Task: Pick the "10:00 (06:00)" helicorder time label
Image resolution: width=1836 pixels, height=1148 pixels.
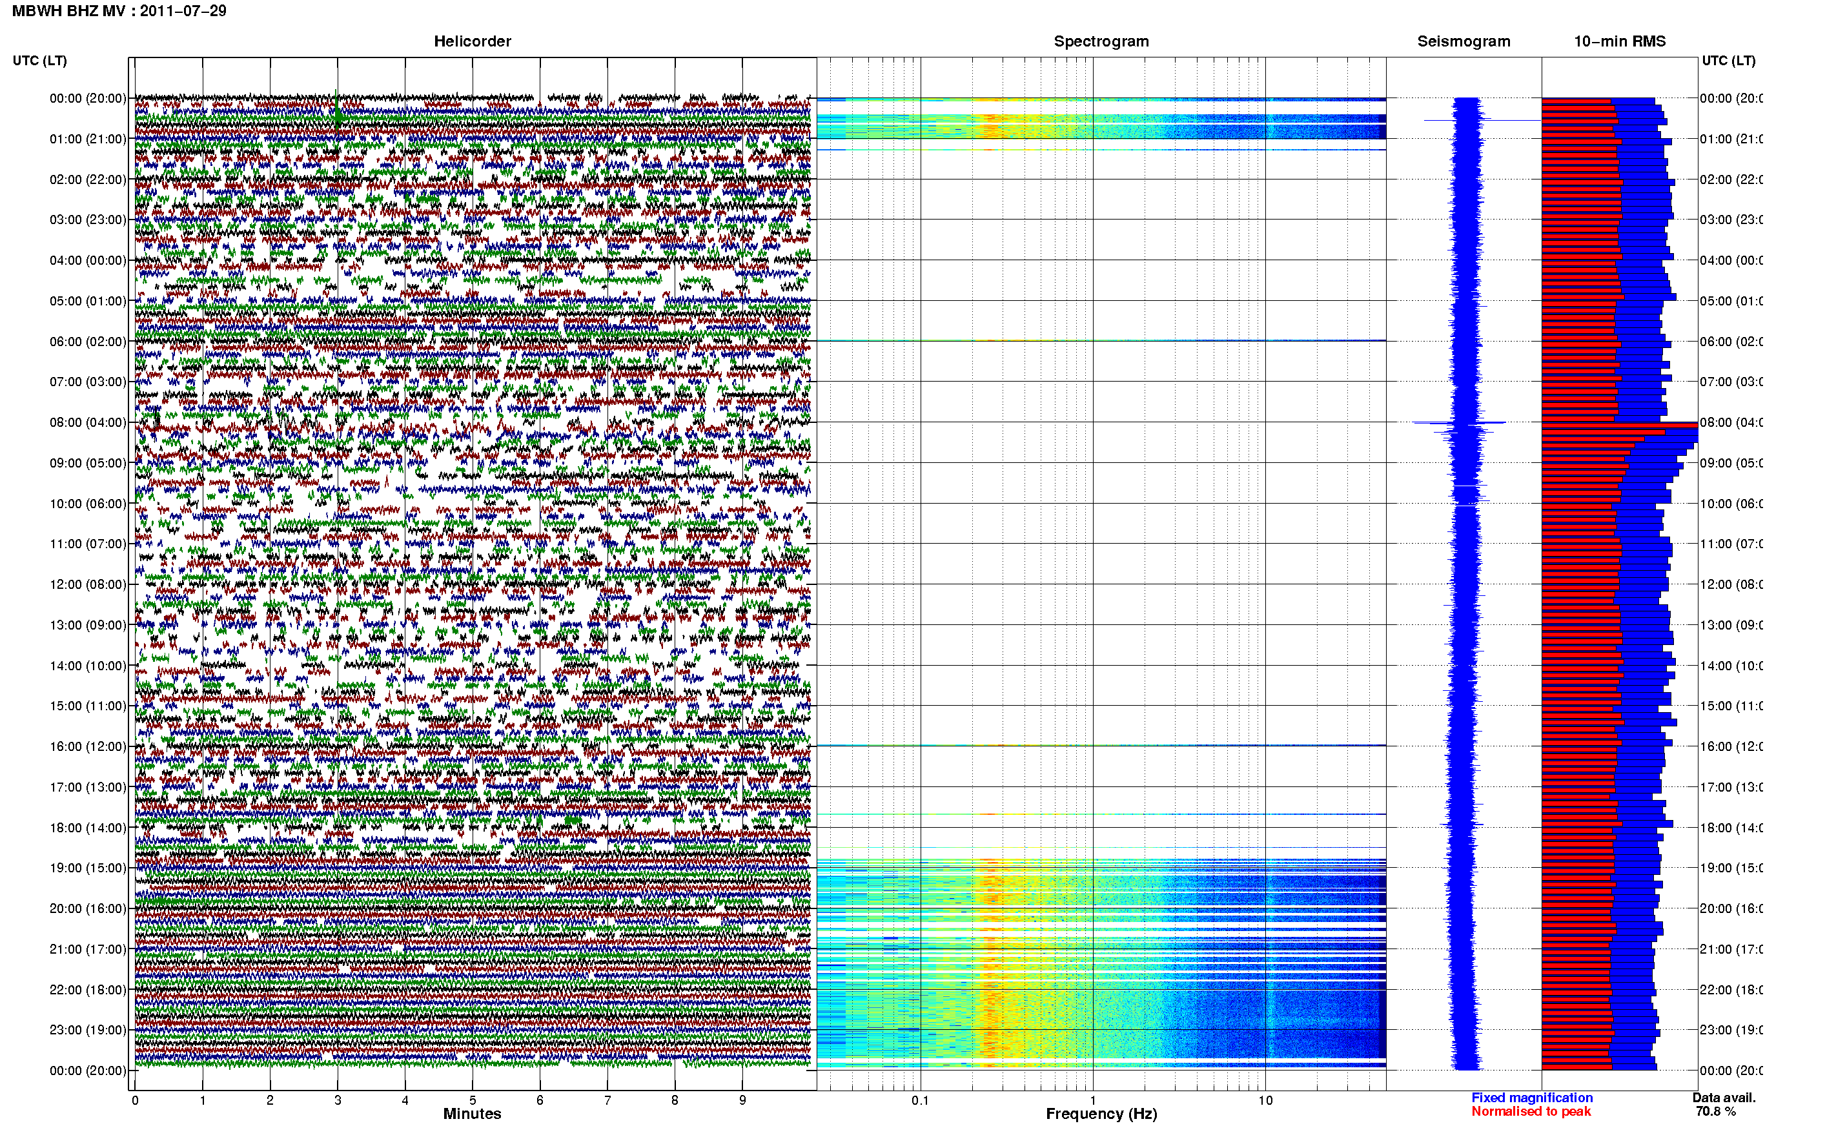Action: coord(88,504)
